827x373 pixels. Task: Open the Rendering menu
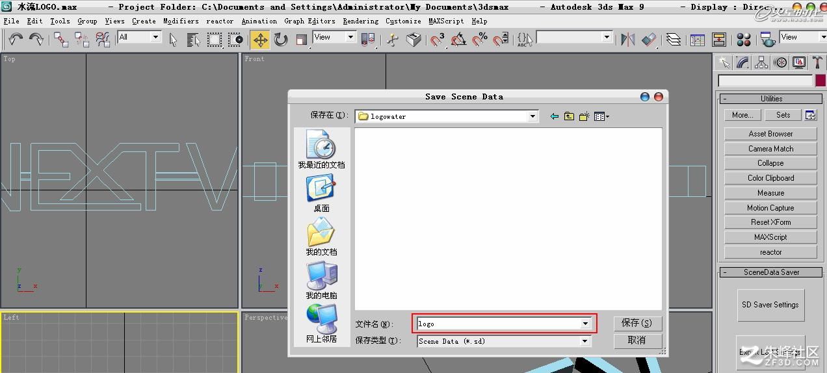tap(360, 21)
